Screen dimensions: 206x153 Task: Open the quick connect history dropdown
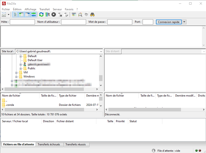[x=184, y=22]
